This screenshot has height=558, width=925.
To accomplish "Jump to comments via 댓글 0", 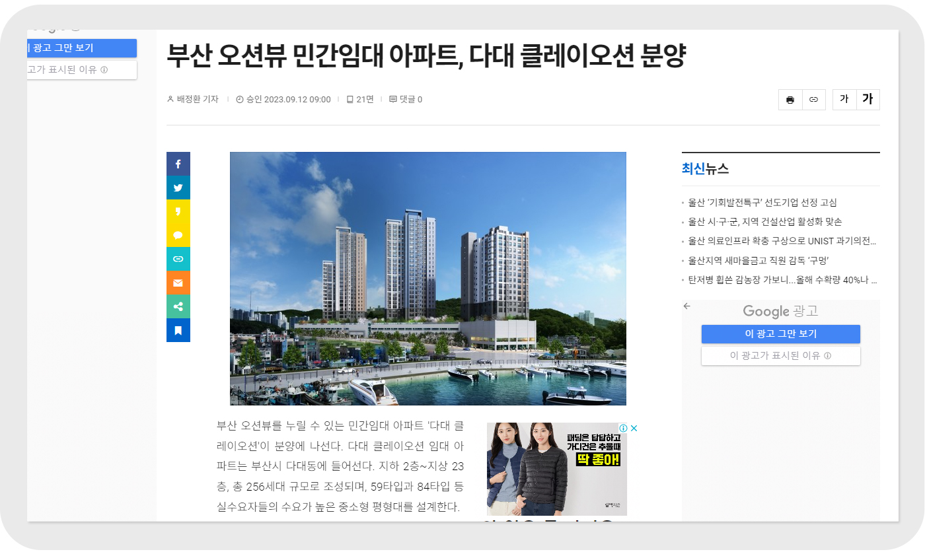I will click(x=406, y=100).
